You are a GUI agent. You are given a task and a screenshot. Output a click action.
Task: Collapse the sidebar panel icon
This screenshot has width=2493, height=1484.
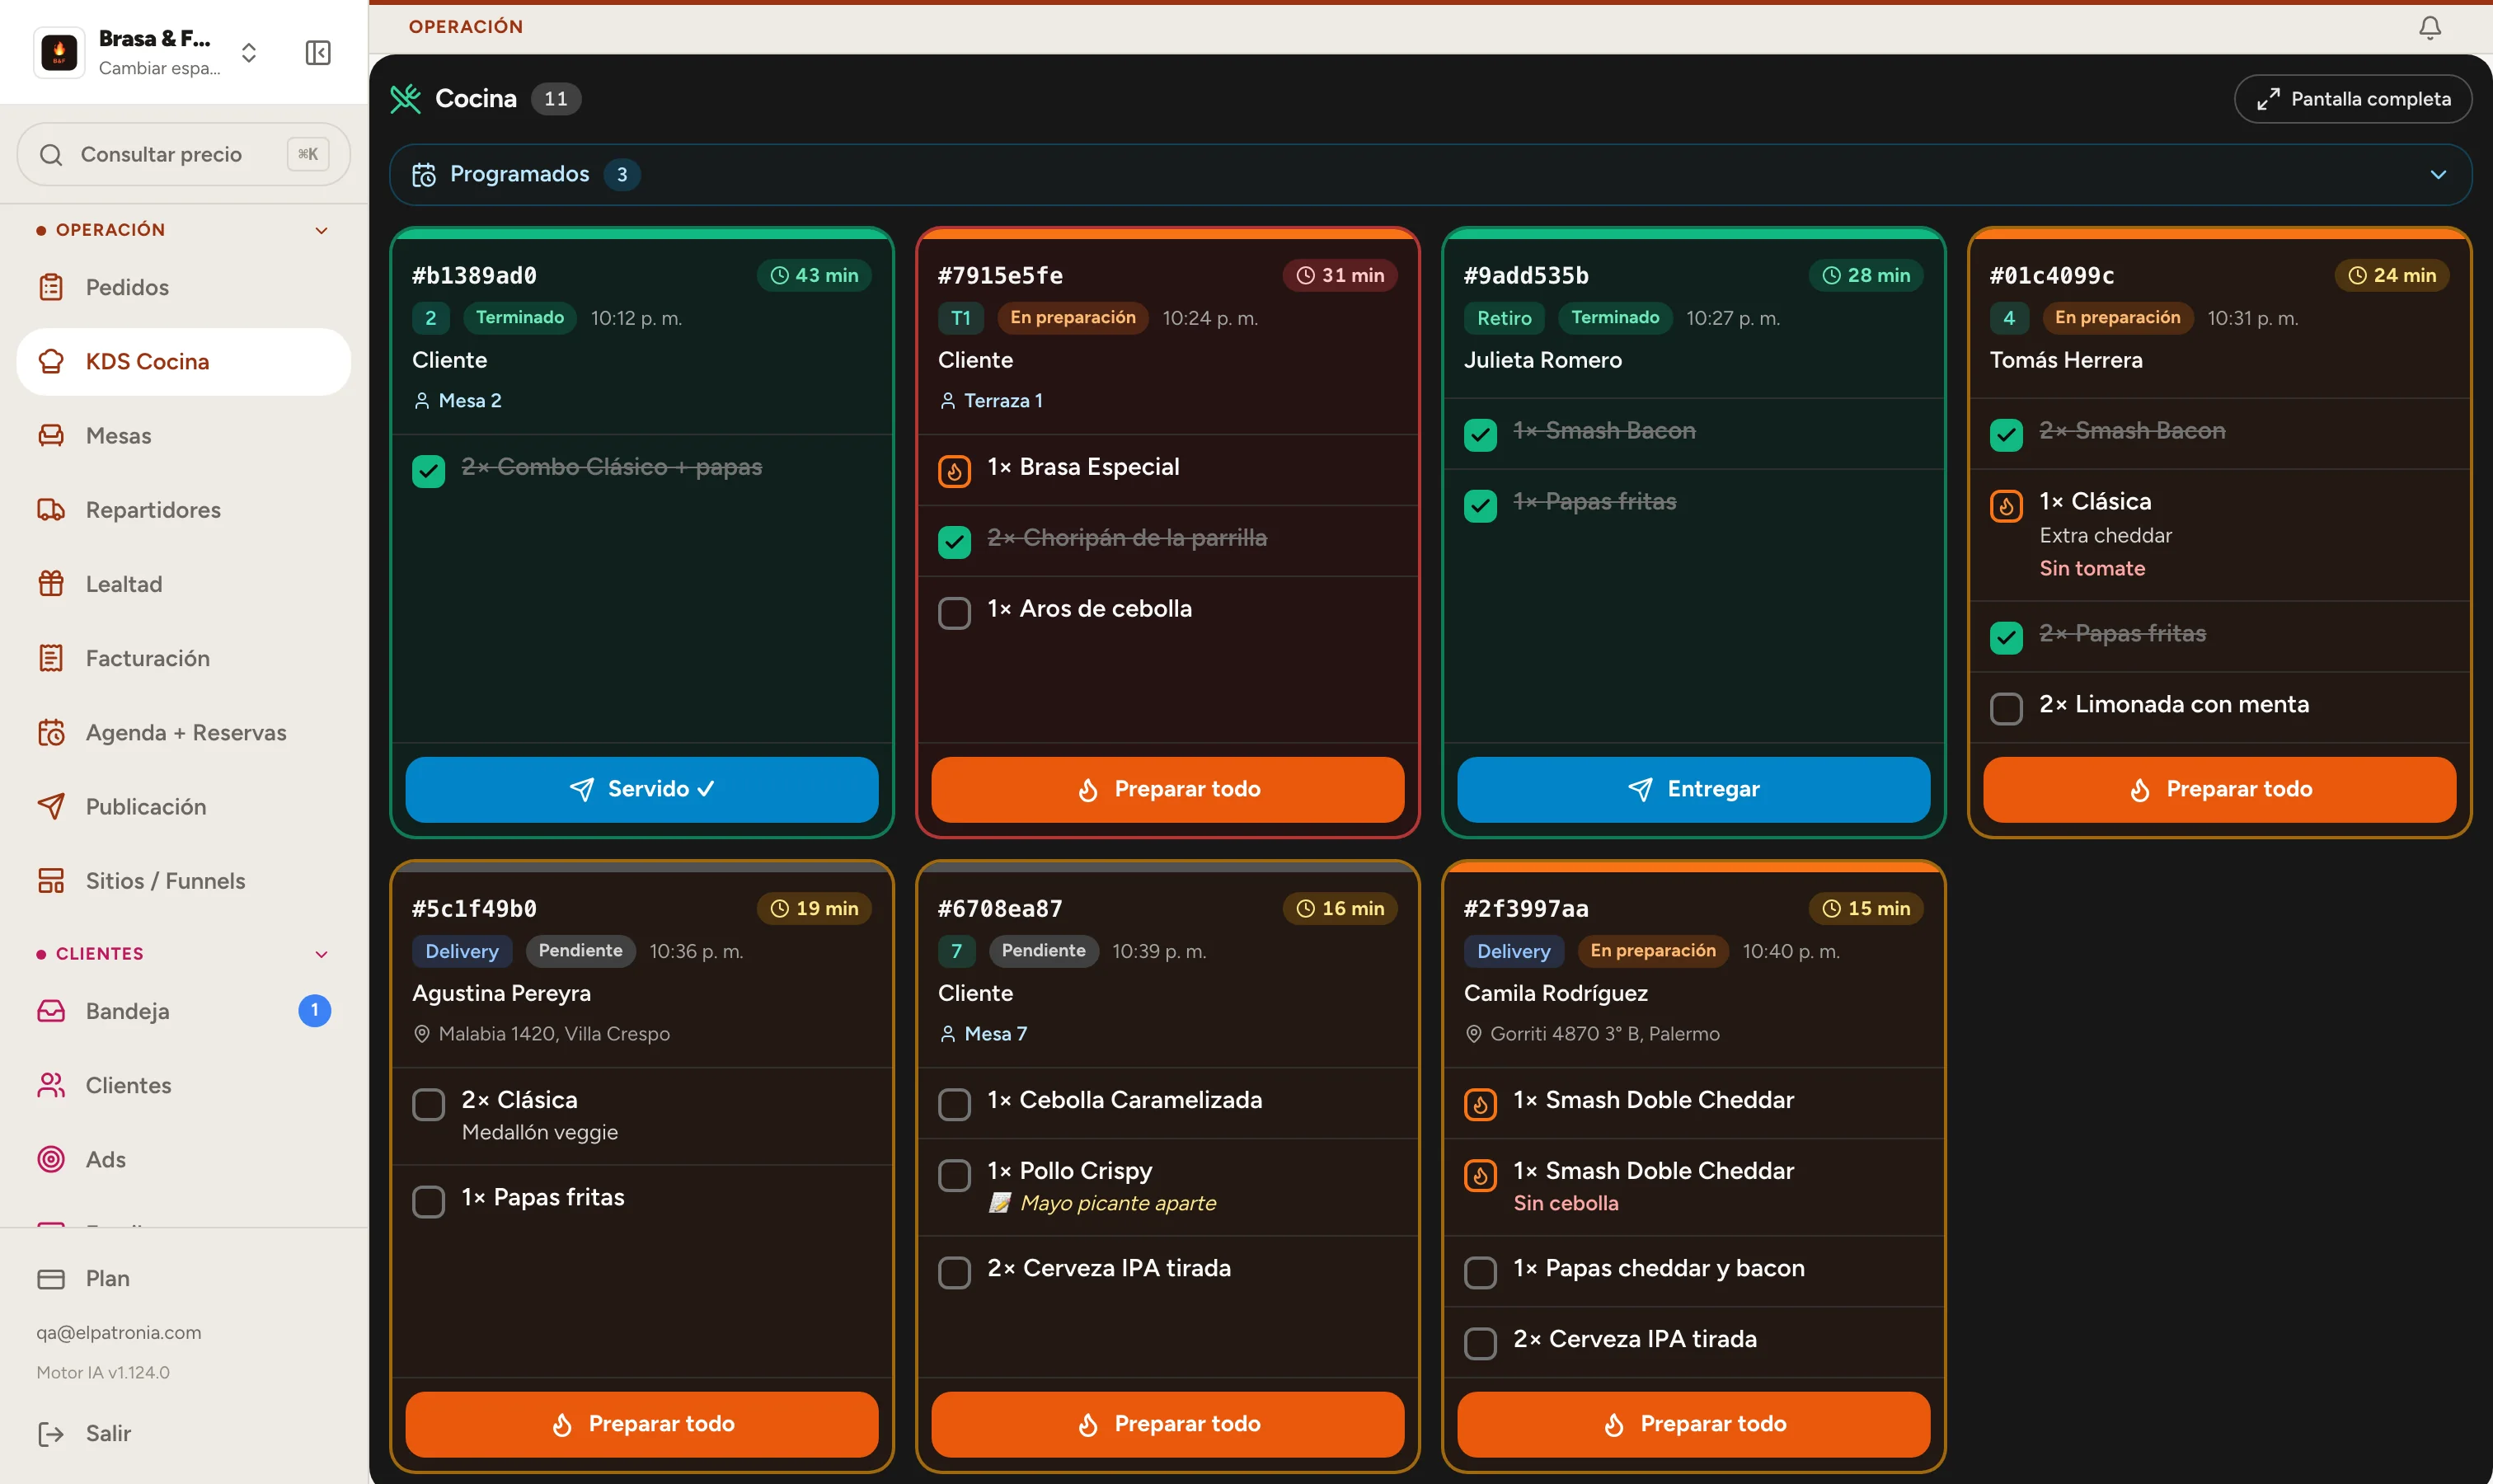318,53
